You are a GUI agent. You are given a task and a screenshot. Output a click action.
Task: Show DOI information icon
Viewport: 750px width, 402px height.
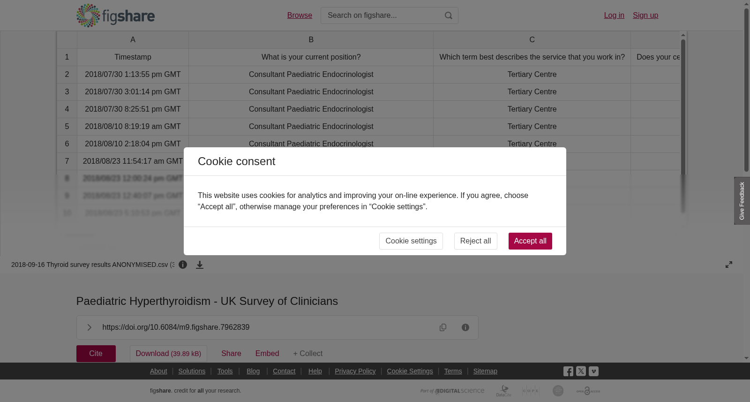(x=465, y=327)
